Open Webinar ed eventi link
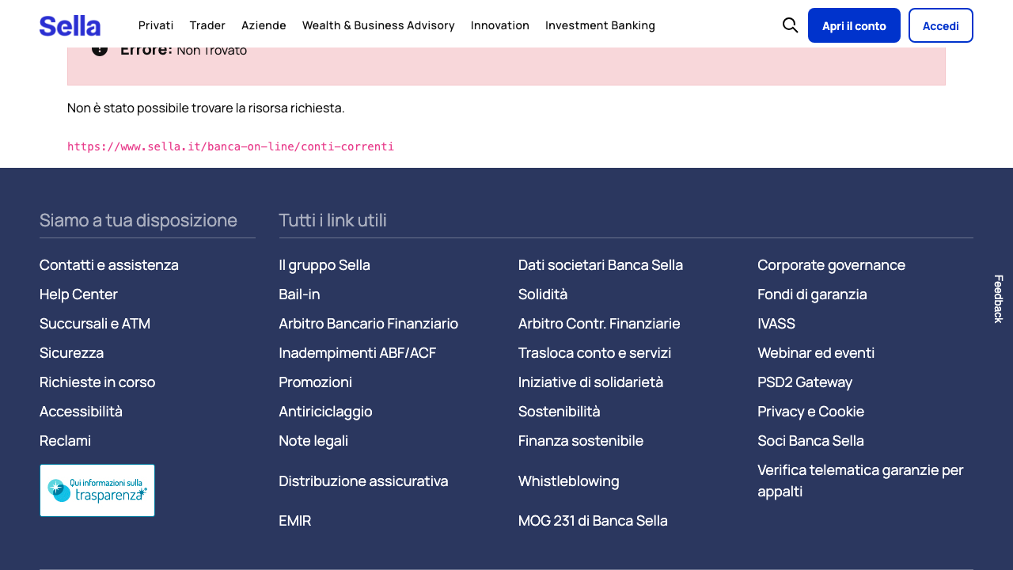The height and width of the screenshot is (570, 1013). tap(816, 352)
